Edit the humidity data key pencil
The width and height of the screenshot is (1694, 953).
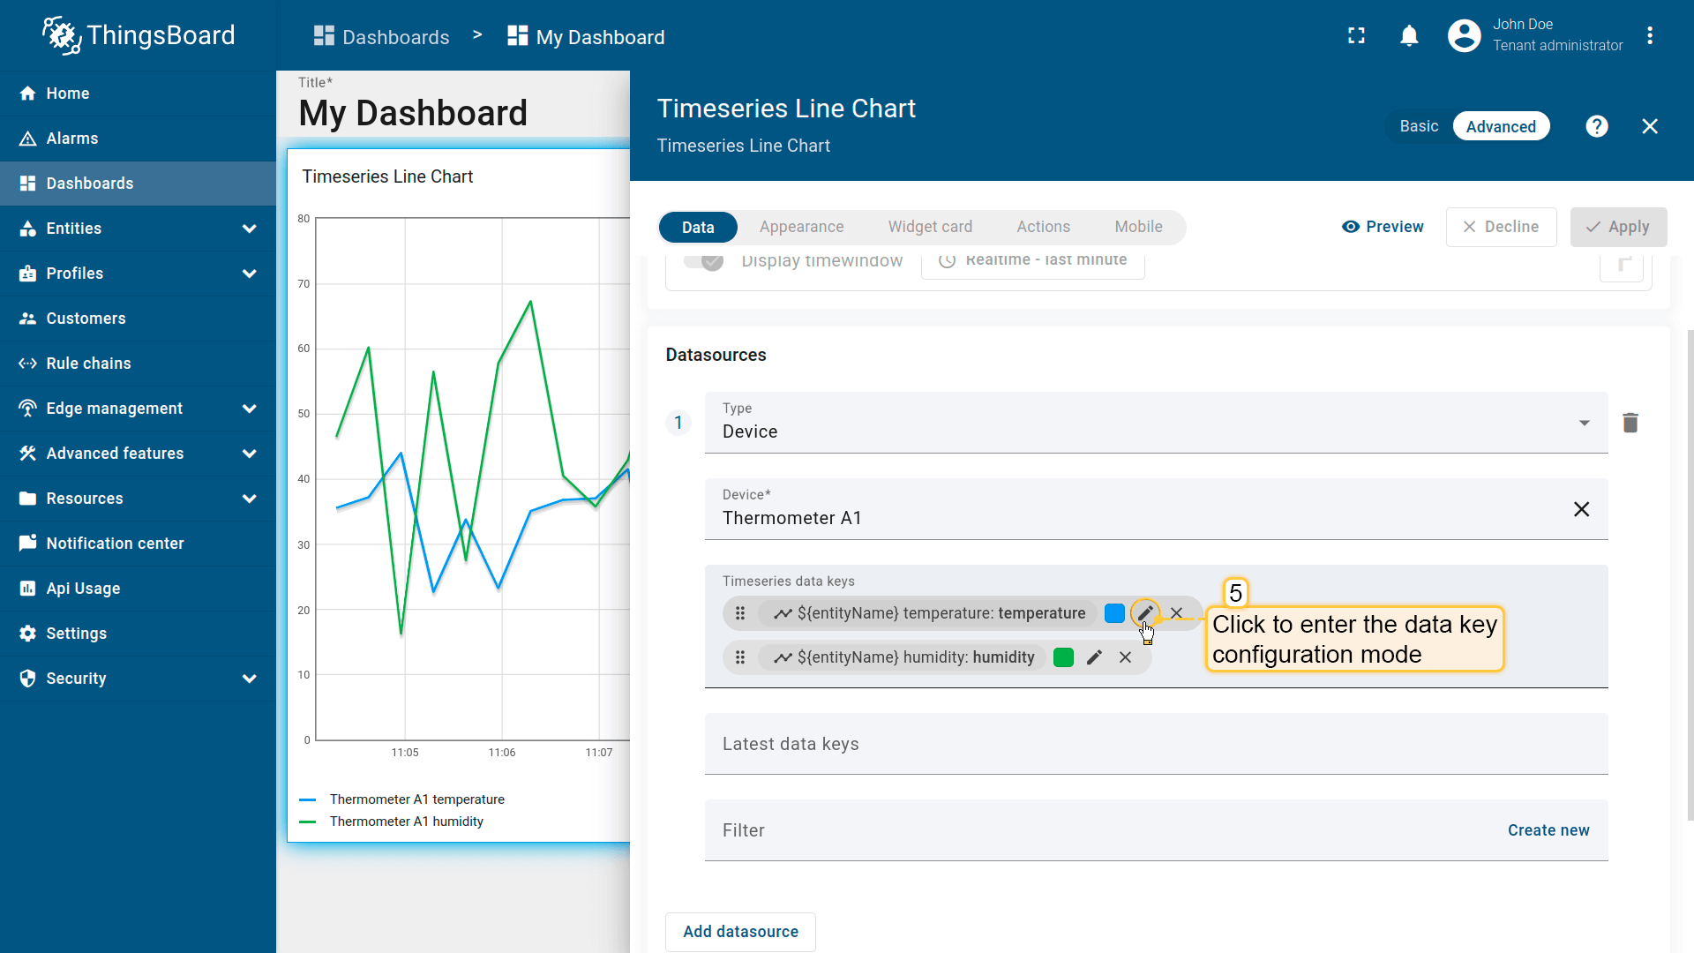pos(1094,657)
